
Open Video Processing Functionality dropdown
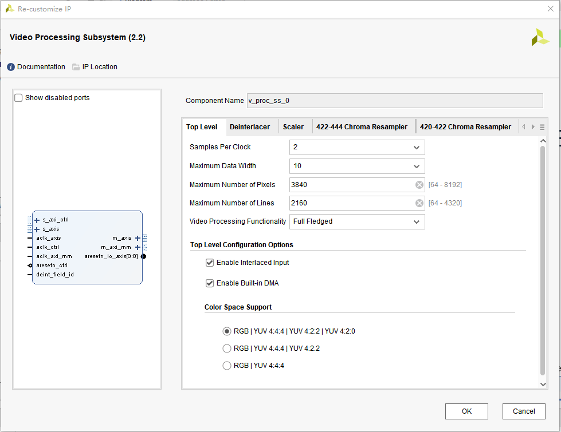[x=357, y=221]
